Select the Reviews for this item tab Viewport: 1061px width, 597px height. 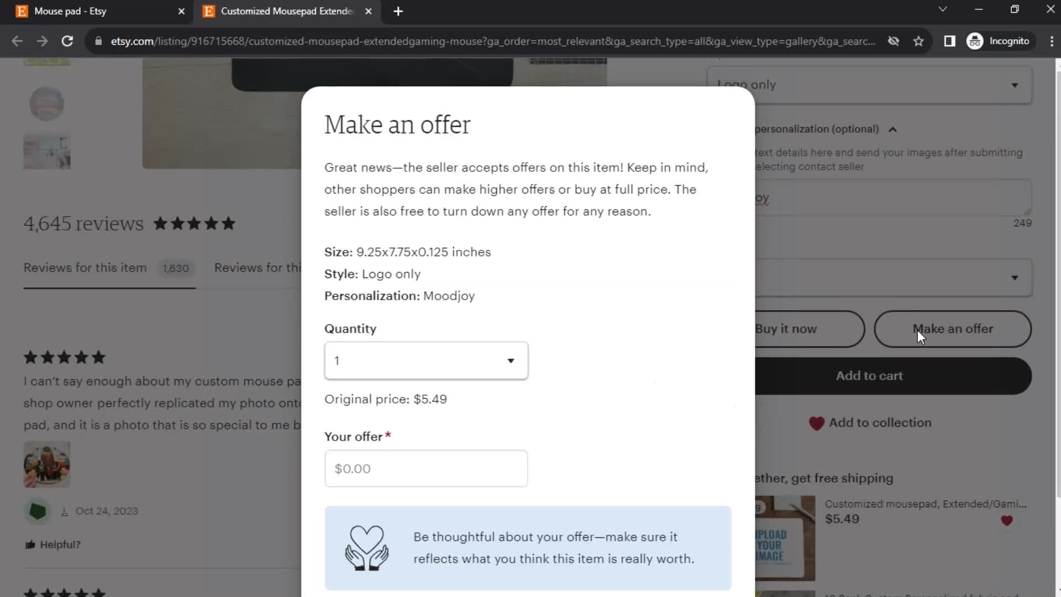point(85,268)
